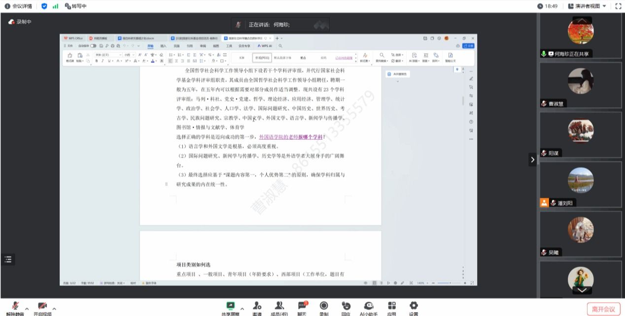The height and width of the screenshot is (316, 625).
Task: Turn on video camera
Action: tap(42, 306)
